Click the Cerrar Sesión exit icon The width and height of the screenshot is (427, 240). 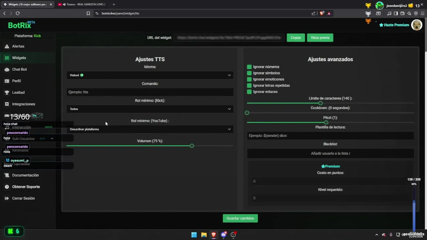point(7,198)
